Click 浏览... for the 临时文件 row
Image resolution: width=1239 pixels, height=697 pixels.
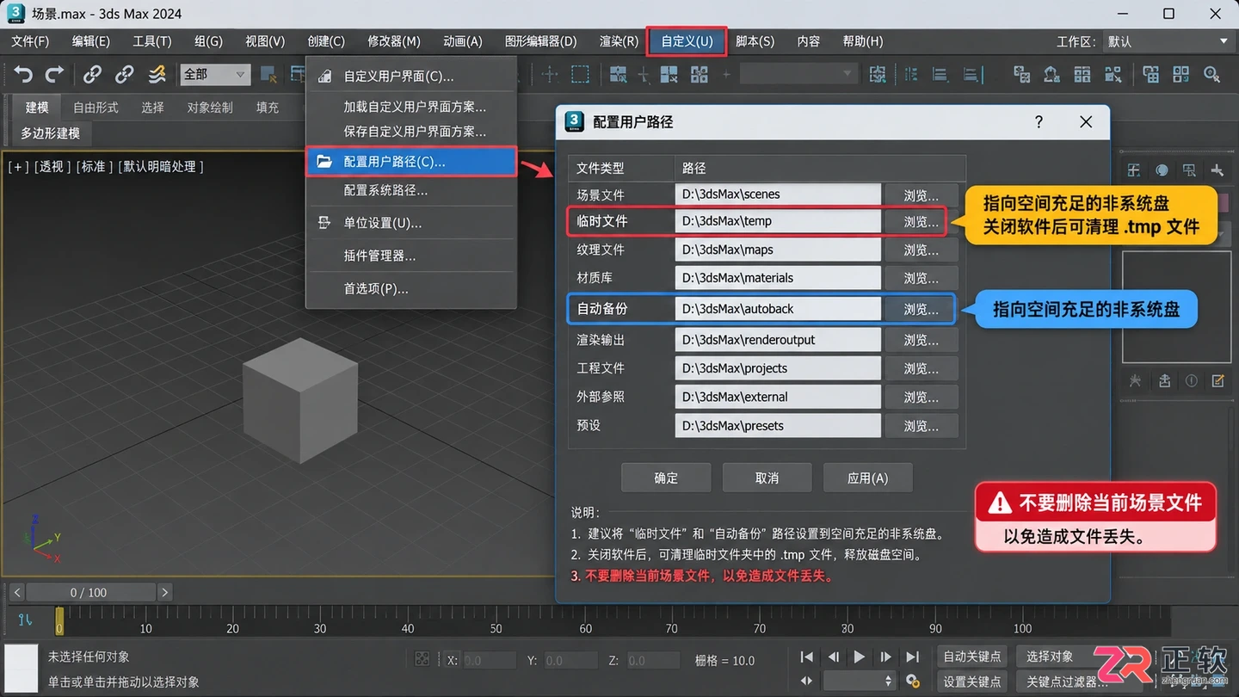[921, 221]
